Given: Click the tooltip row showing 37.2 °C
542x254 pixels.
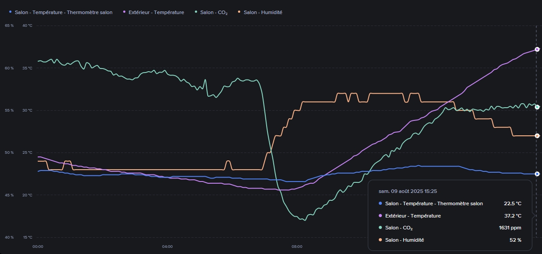Looking at the screenshot, I should coord(450,216).
